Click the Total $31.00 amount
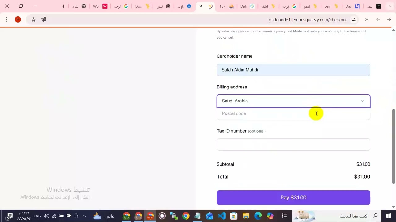This screenshot has width=396, height=222. [x=362, y=177]
